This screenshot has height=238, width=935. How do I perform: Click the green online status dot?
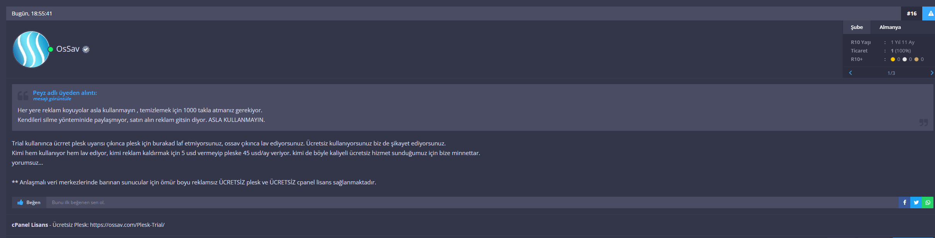(x=50, y=49)
